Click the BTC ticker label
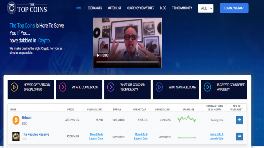 24,124
